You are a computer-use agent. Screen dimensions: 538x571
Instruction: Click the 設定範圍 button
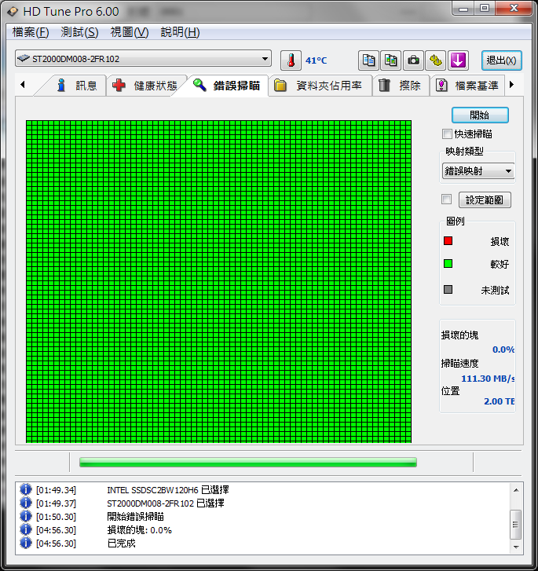point(485,199)
